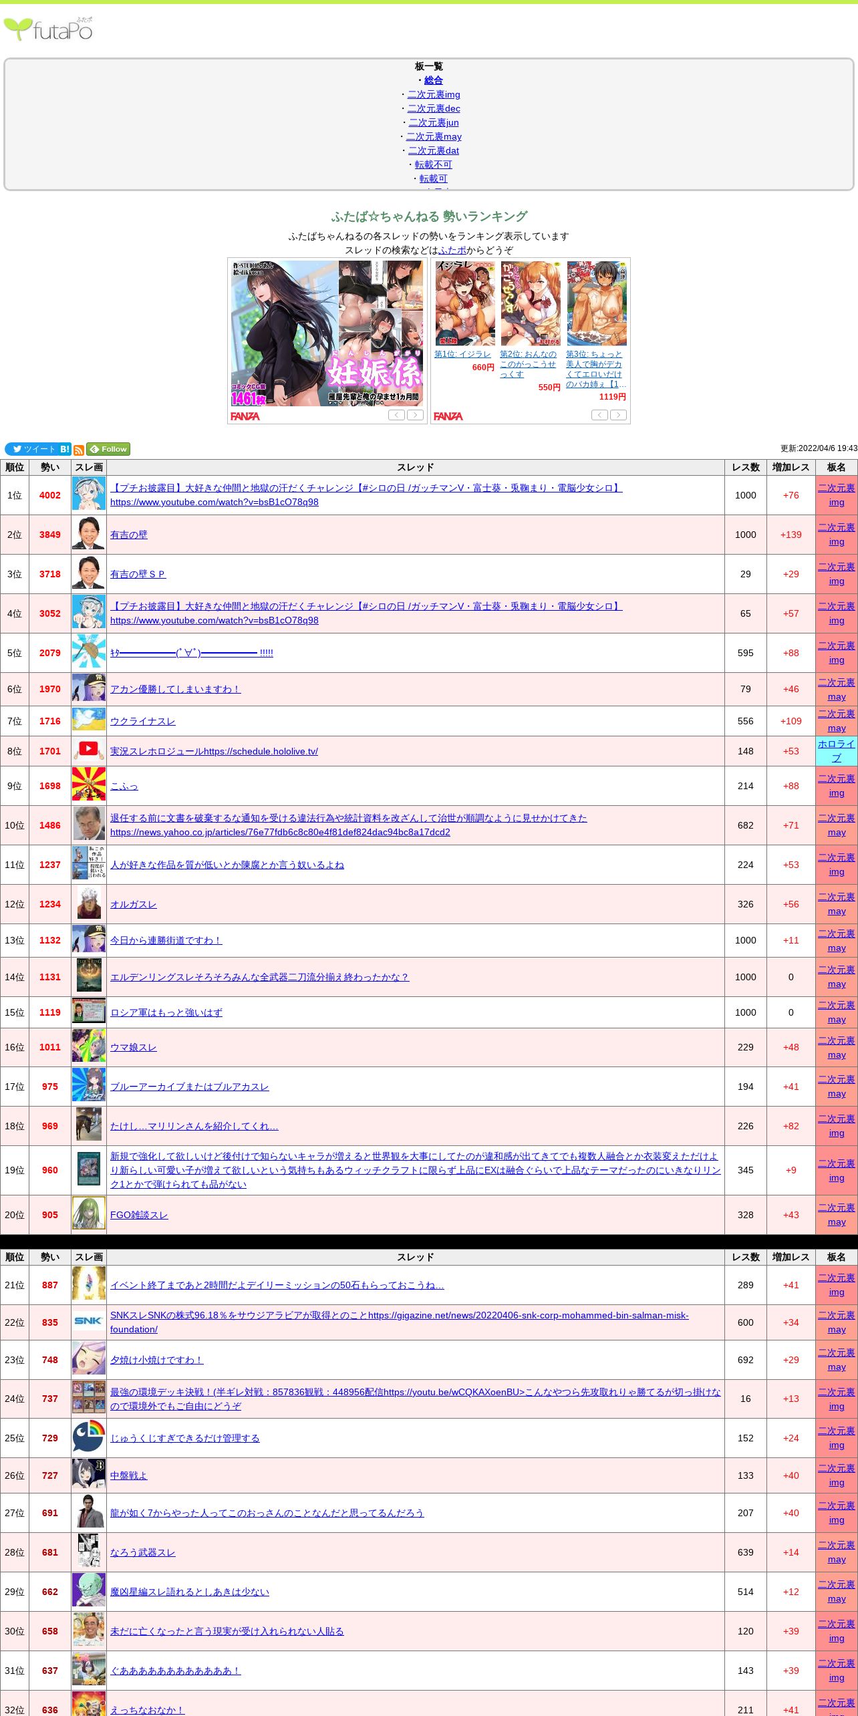Screen dimensions: 858x1716
Task: Open the 第1位 product link in the ad
Action: (462, 354)
